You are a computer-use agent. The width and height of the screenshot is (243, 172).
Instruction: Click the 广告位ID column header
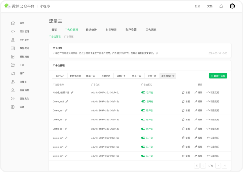[95, 84]
